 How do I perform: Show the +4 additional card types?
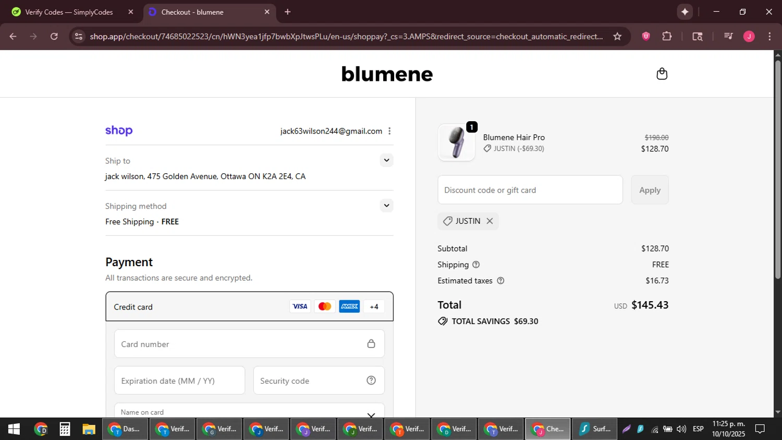pos(374,306)
